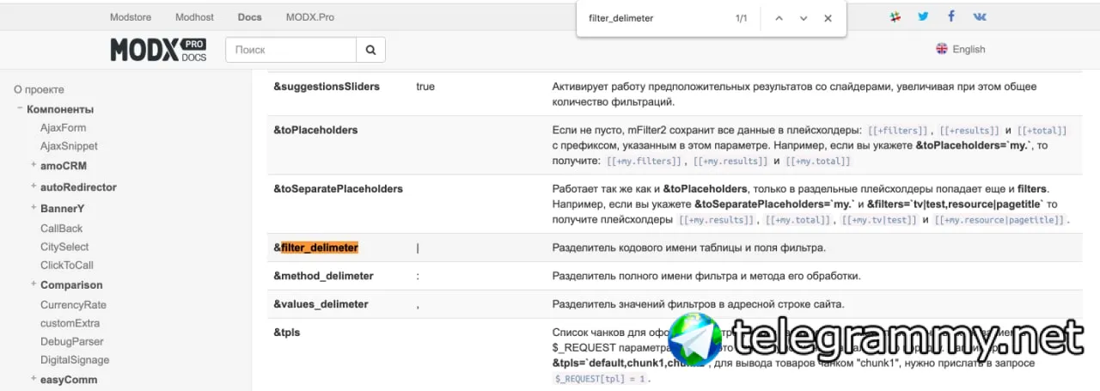The width and height of the screenshot is (1100, 391).
Task: Click the MODX PRO DOCS logo
Action: click(x=158, y=50)
